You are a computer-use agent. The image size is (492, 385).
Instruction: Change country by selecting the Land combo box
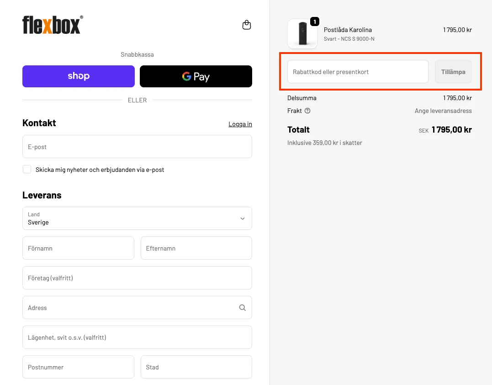[x=137, y=219]
